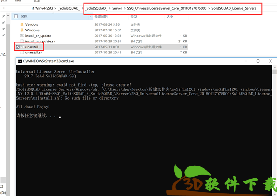The image size is (277, 196).
Task: Go to 1.Win64-SSQ breadcrumb folder
Action: tap(42, 8)
